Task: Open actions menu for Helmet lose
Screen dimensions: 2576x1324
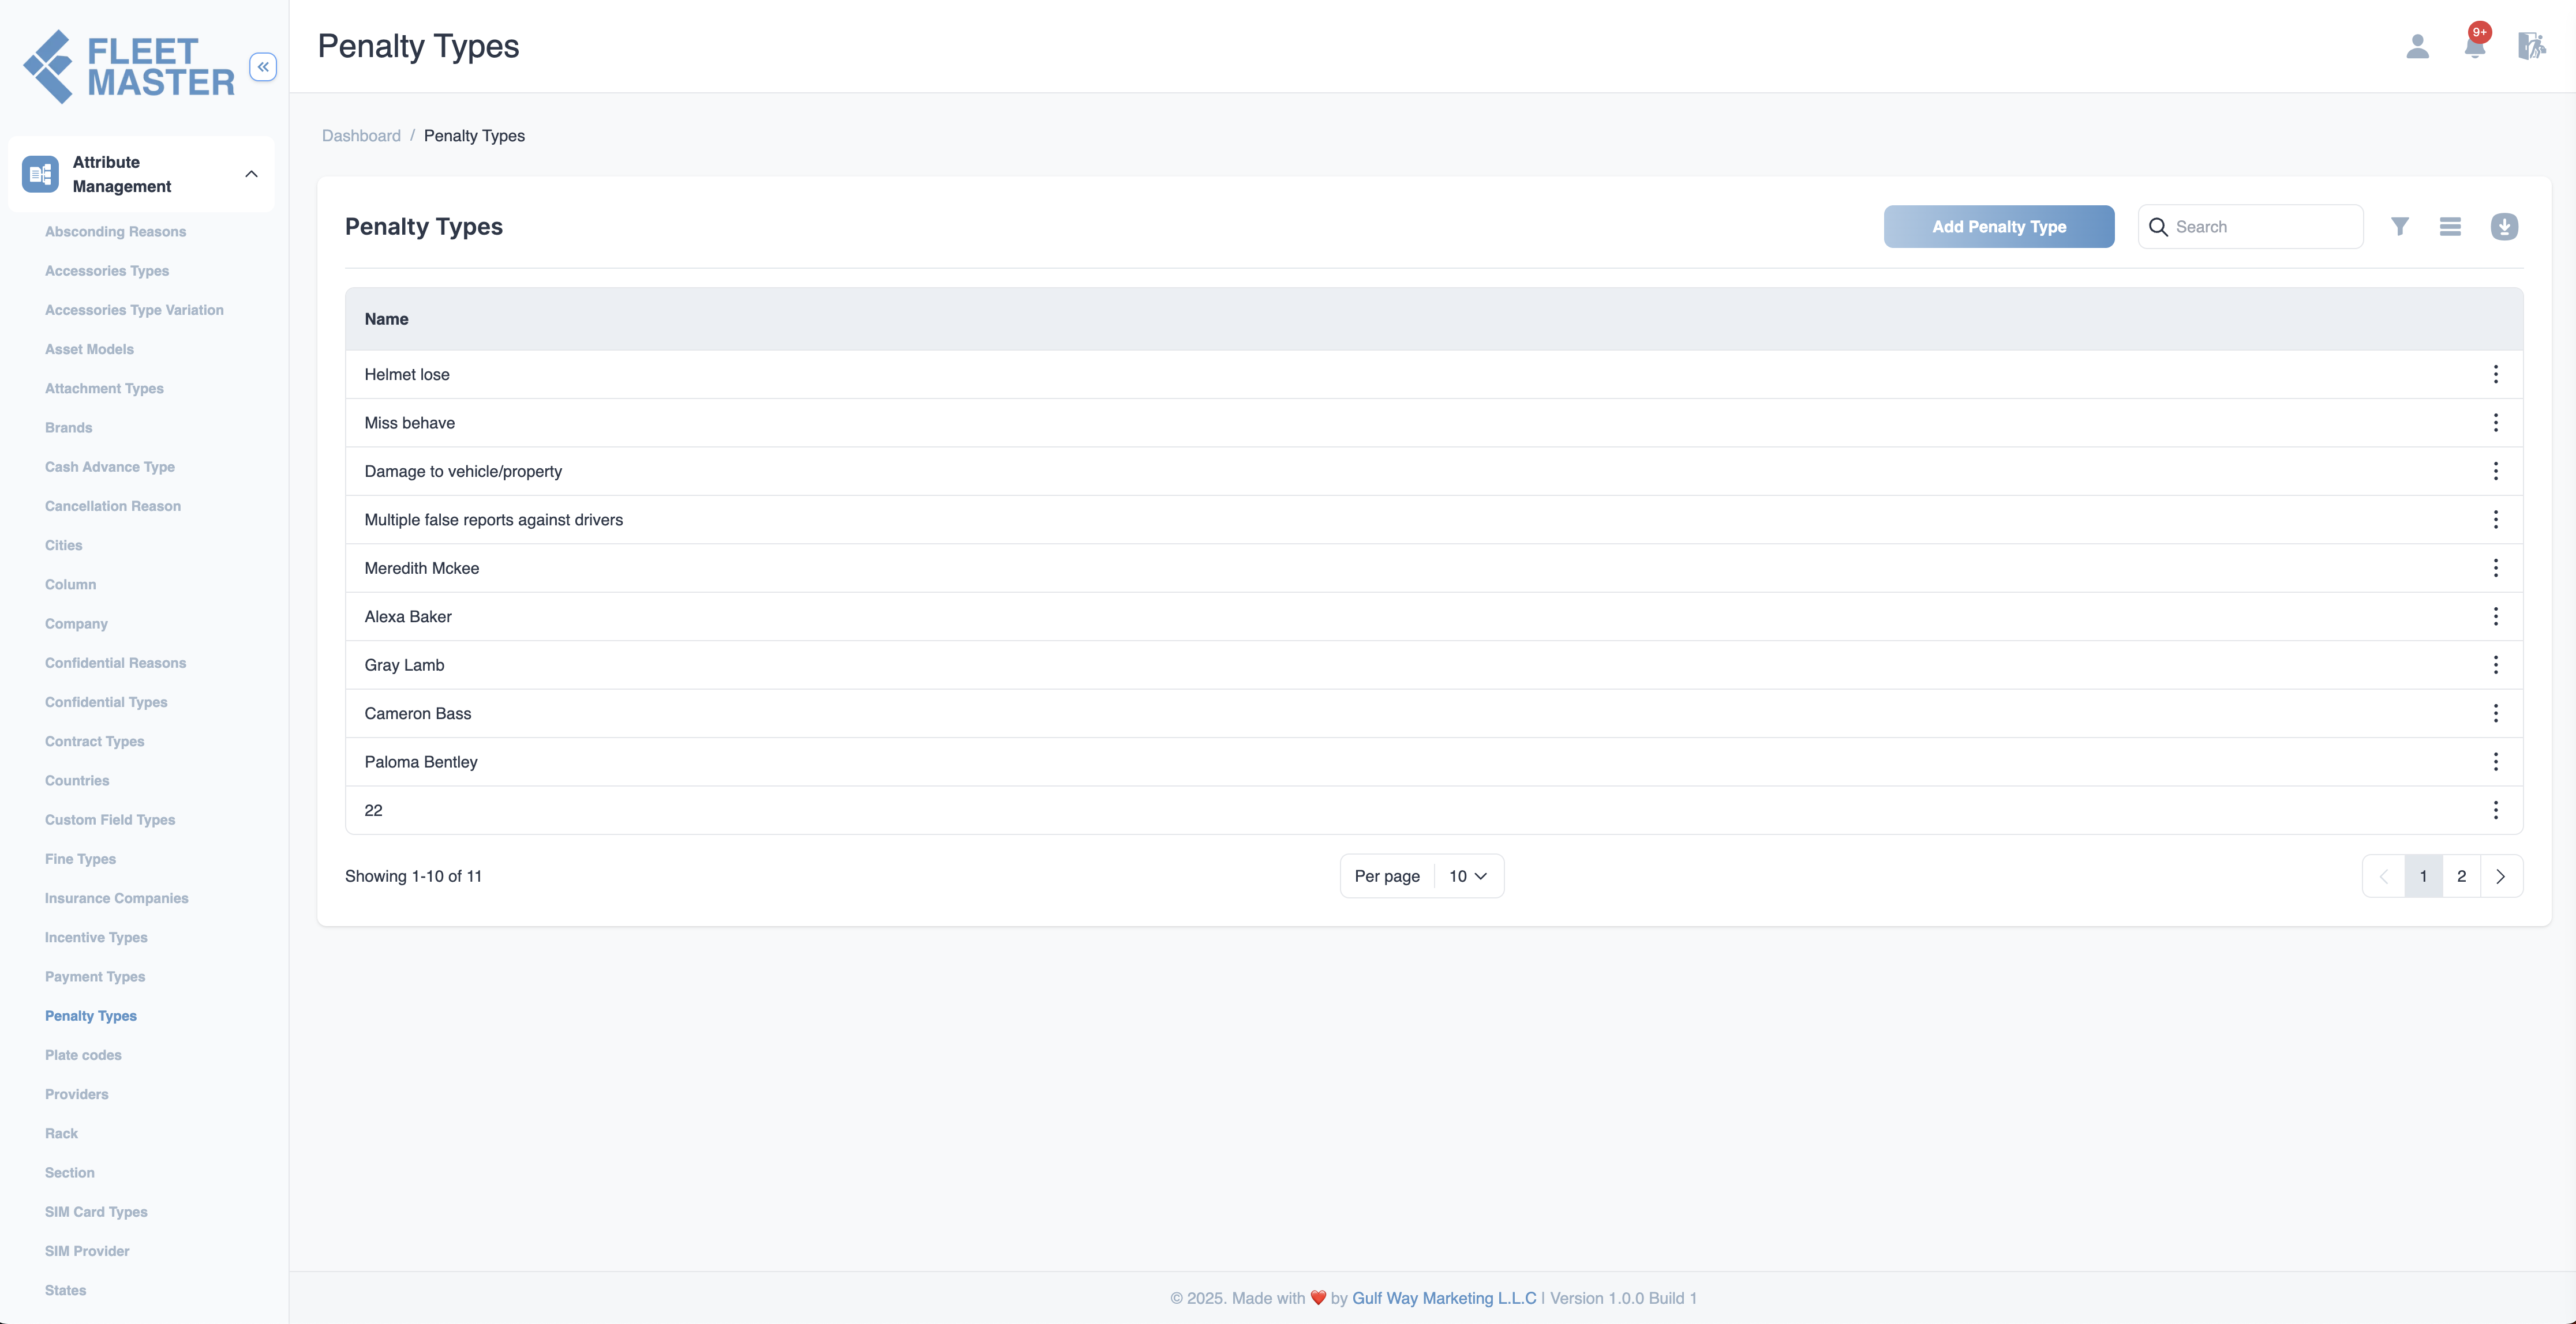Action: tap(2495, 374)
